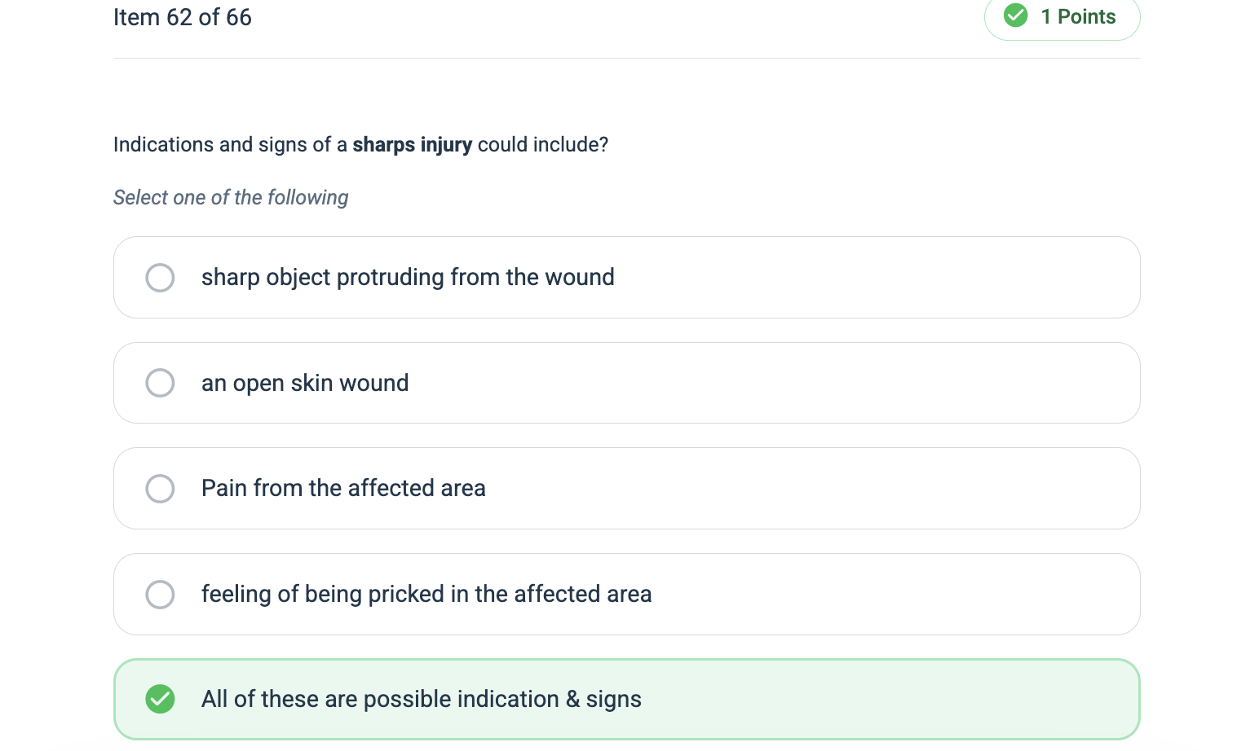
Task: Click 'could include?' at end of question
Action: point(543,145)
